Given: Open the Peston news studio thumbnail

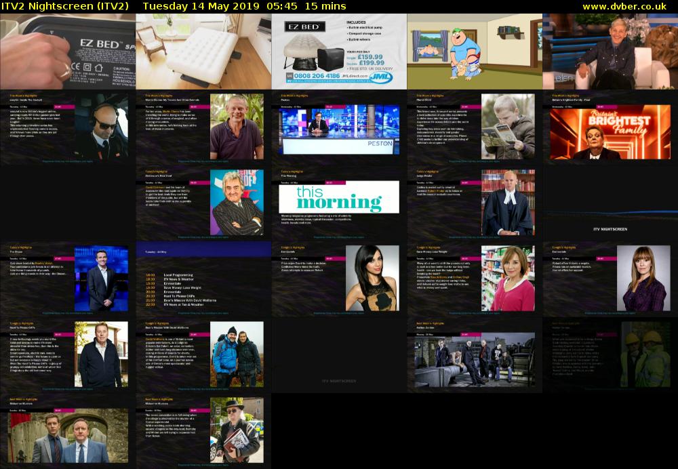Looking at the screenshot, I should point(339,127).
